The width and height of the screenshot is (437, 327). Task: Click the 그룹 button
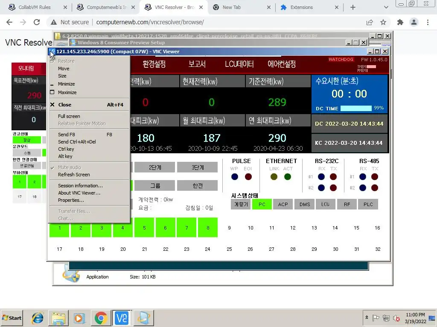[154, 186]
